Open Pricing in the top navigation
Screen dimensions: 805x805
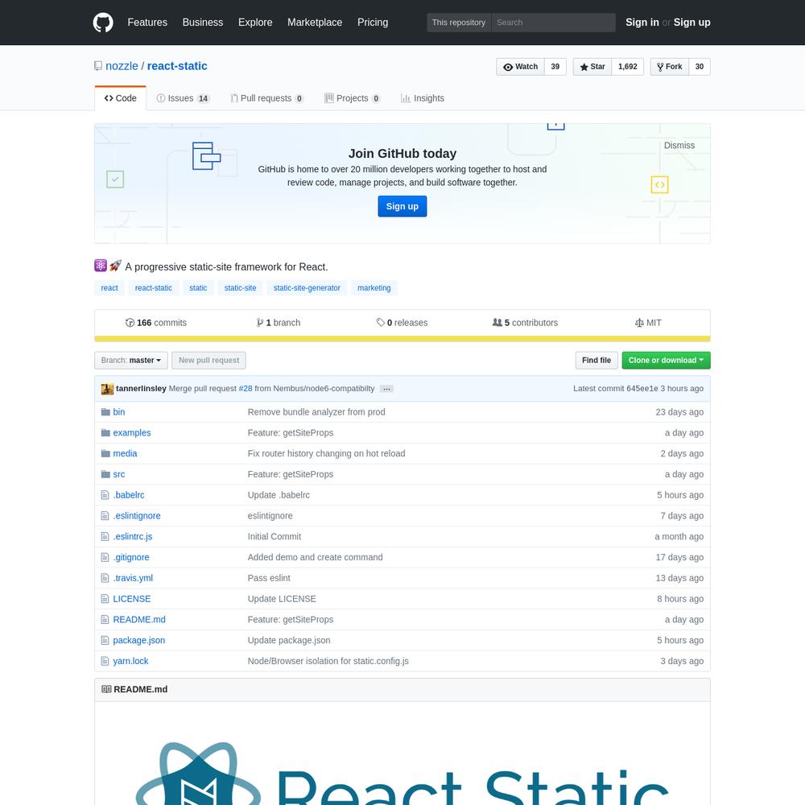click(373, 23)
